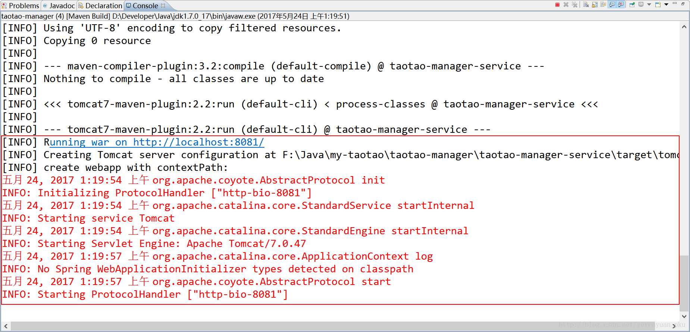Click the 'Initializing ProtocolHandler' log line
Screen dimensions: 690x332
click(x=157, y=193)
